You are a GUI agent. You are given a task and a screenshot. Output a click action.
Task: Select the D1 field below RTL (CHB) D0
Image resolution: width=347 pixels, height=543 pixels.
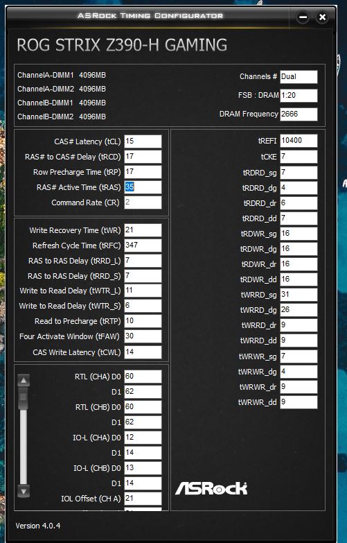point(143,422)
